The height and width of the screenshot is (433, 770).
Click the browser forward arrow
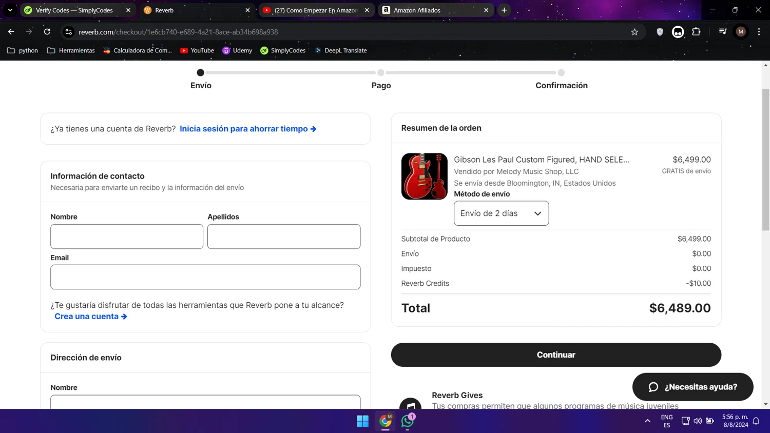click(29, 32)
